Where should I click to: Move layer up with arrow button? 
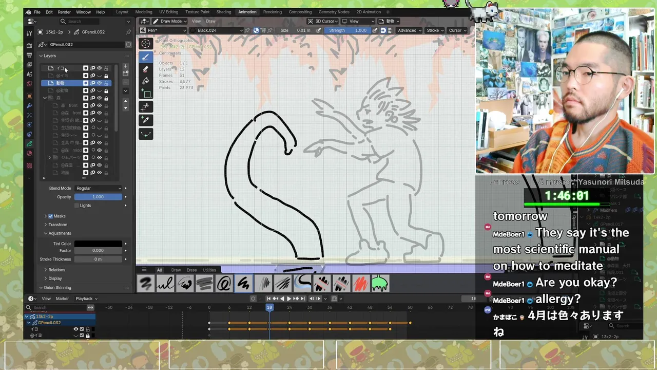pos(125,101)
